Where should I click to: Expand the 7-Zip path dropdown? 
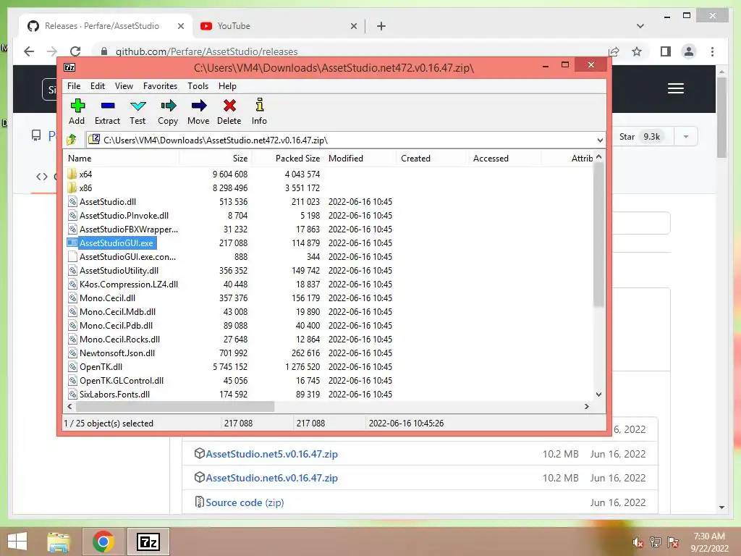coord(600,140)
